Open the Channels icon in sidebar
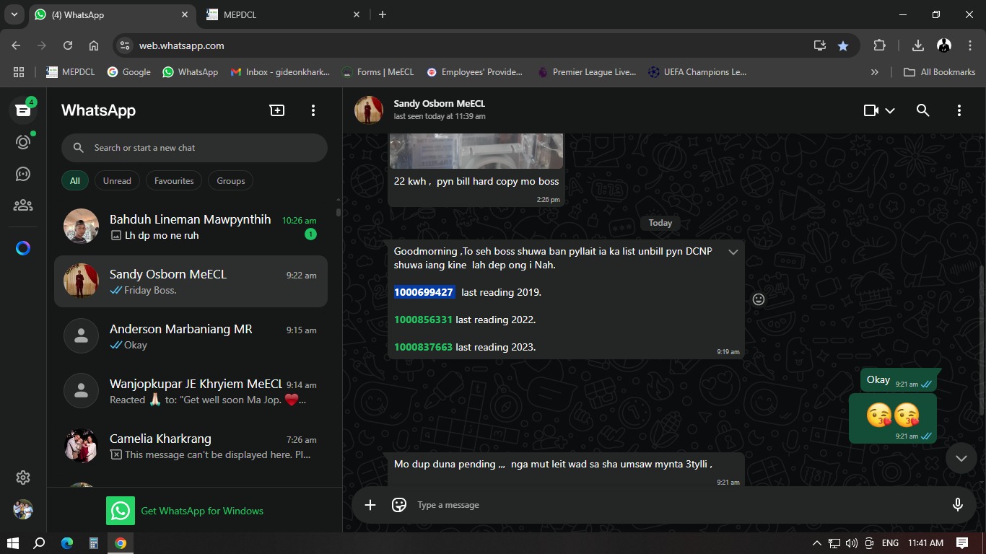This screenshot has width=986, height=554. tap(23, 174)
